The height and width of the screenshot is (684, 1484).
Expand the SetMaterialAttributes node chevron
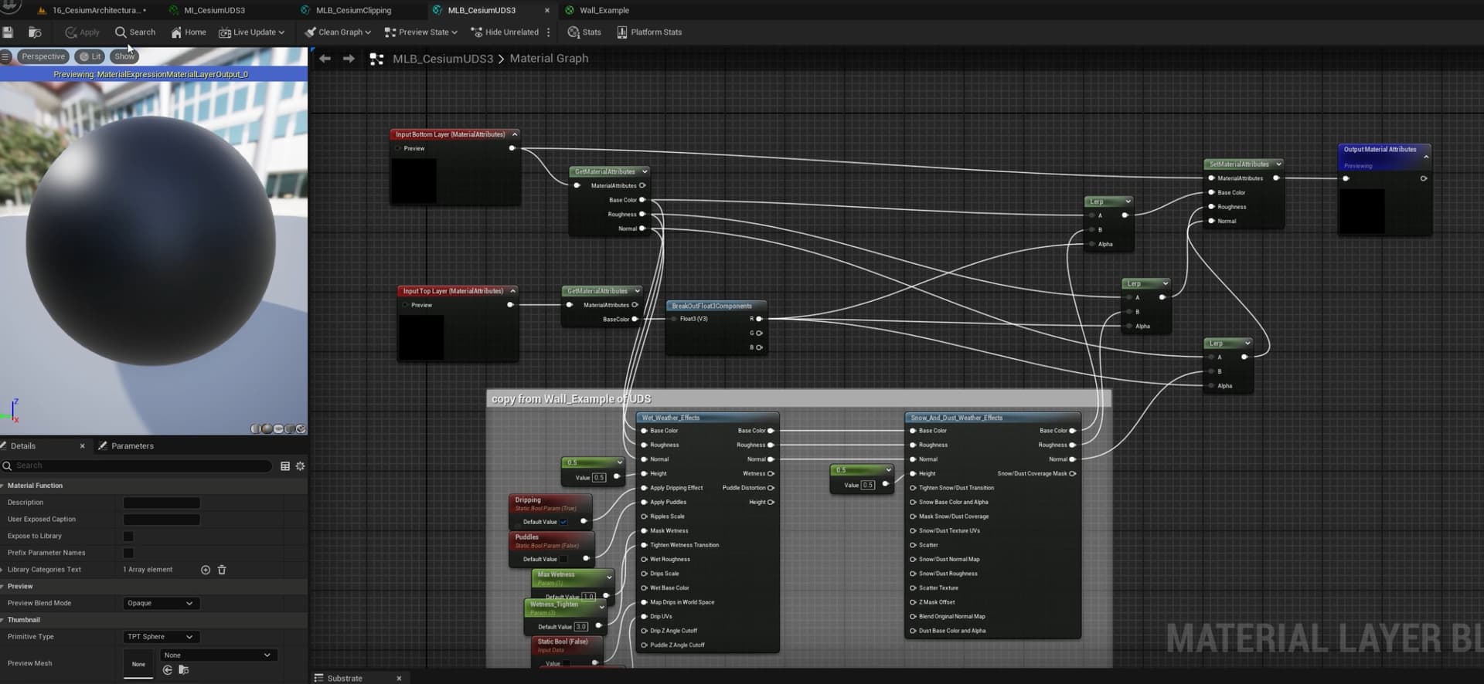pos(1278,164)
